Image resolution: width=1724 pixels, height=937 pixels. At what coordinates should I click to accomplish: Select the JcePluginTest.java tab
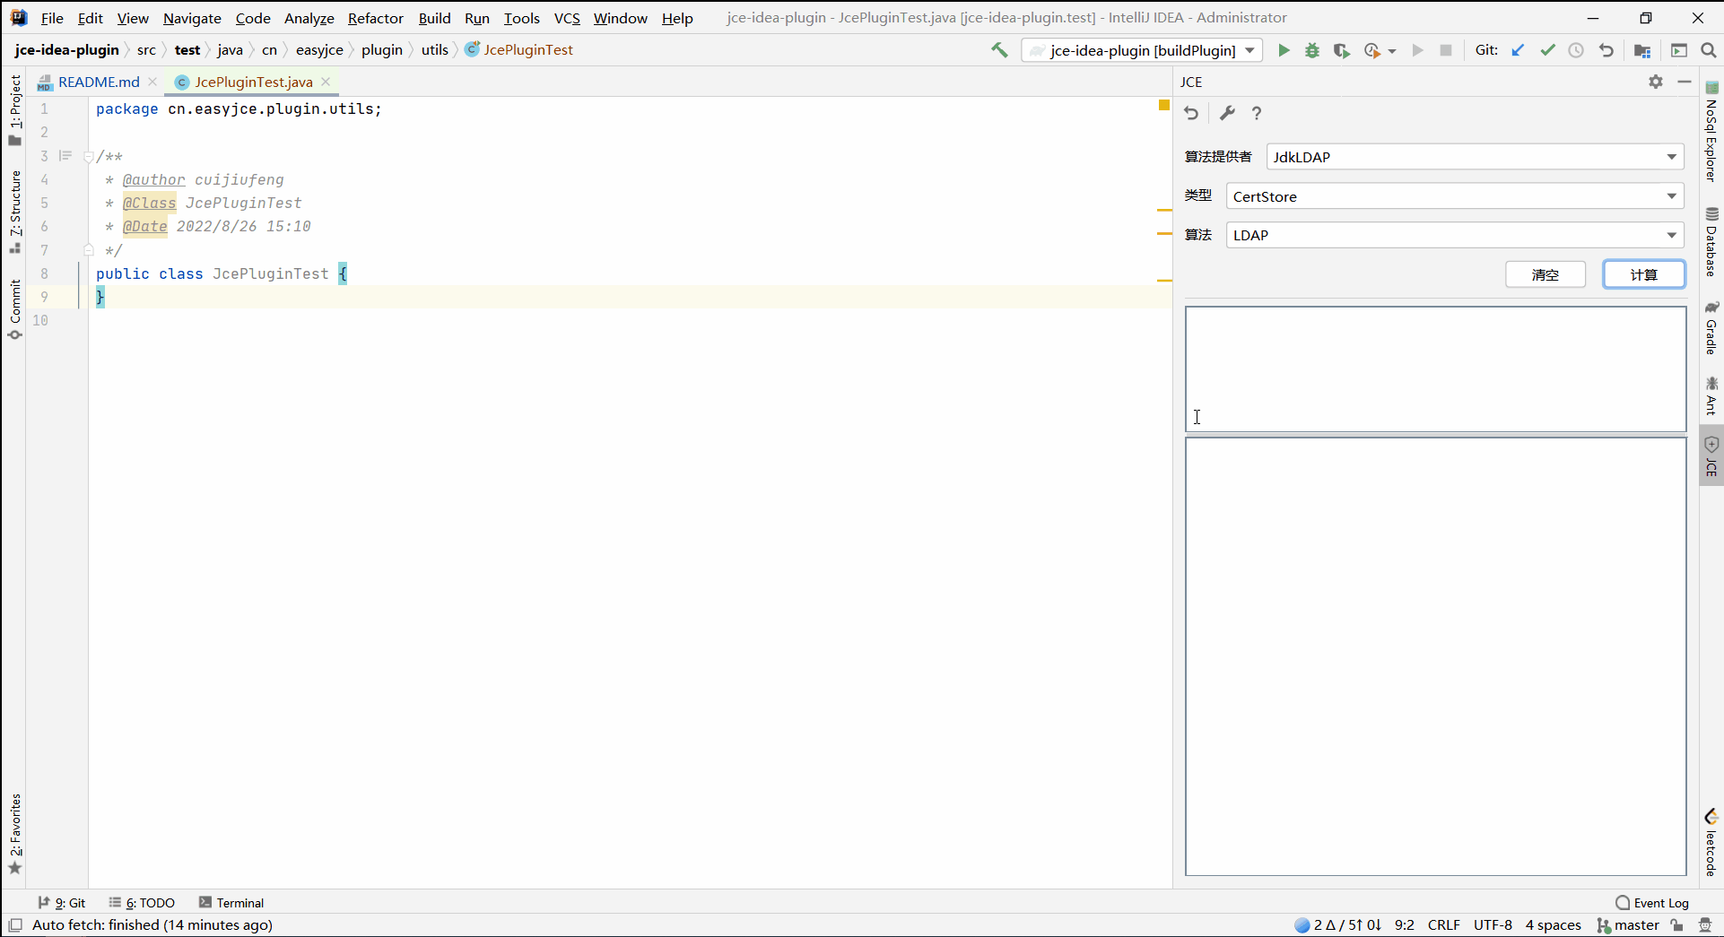tap(254, 82)
